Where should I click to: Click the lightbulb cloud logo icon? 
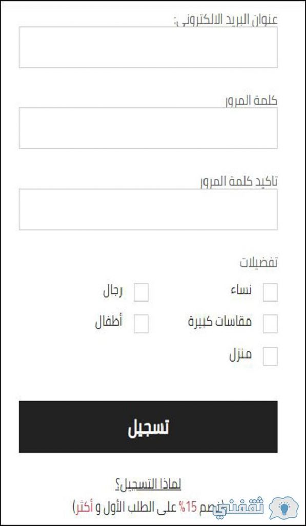284,507
